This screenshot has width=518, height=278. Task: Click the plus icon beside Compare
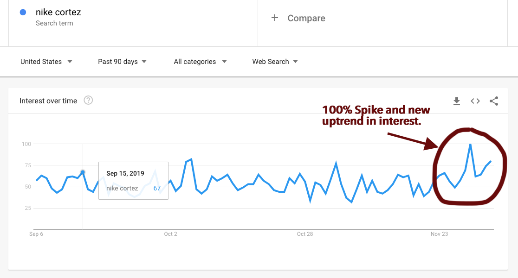275,18
